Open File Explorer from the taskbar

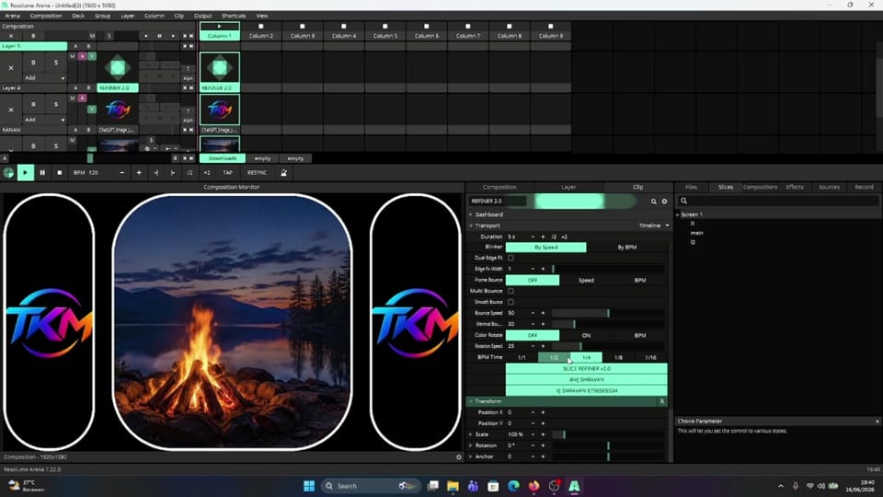(x=453, y=486)
